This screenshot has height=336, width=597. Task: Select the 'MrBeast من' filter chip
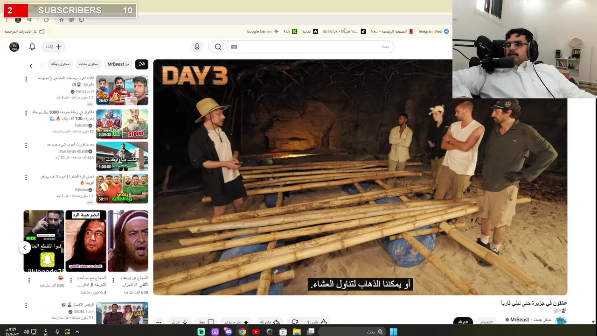pos(118,64)
